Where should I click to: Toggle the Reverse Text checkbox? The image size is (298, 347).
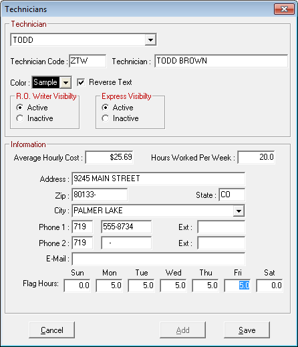point(81,82)
